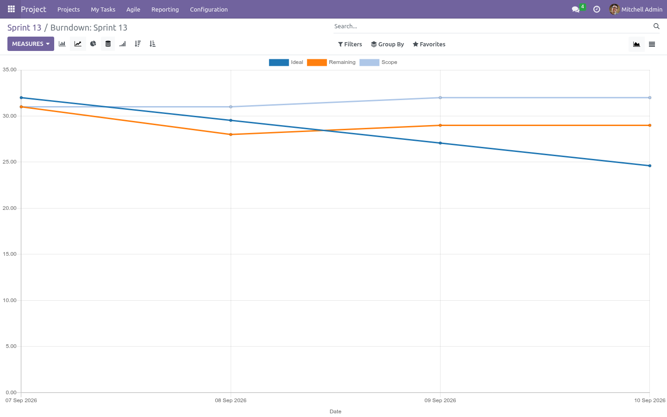Open Mitchell Admin user menu
667x417 pixels.
(636, 9)
